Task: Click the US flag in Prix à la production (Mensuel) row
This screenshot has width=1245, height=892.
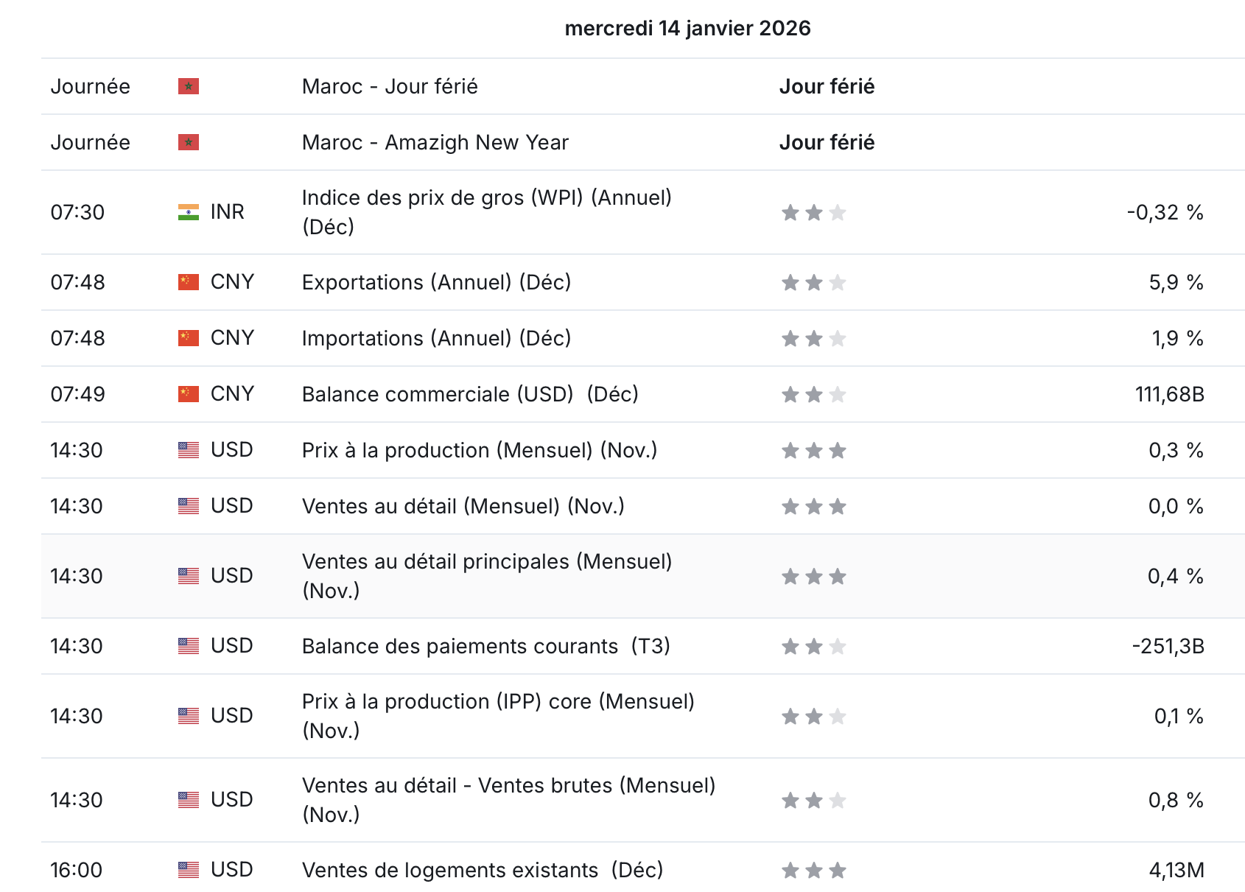Action: [189, 450]
